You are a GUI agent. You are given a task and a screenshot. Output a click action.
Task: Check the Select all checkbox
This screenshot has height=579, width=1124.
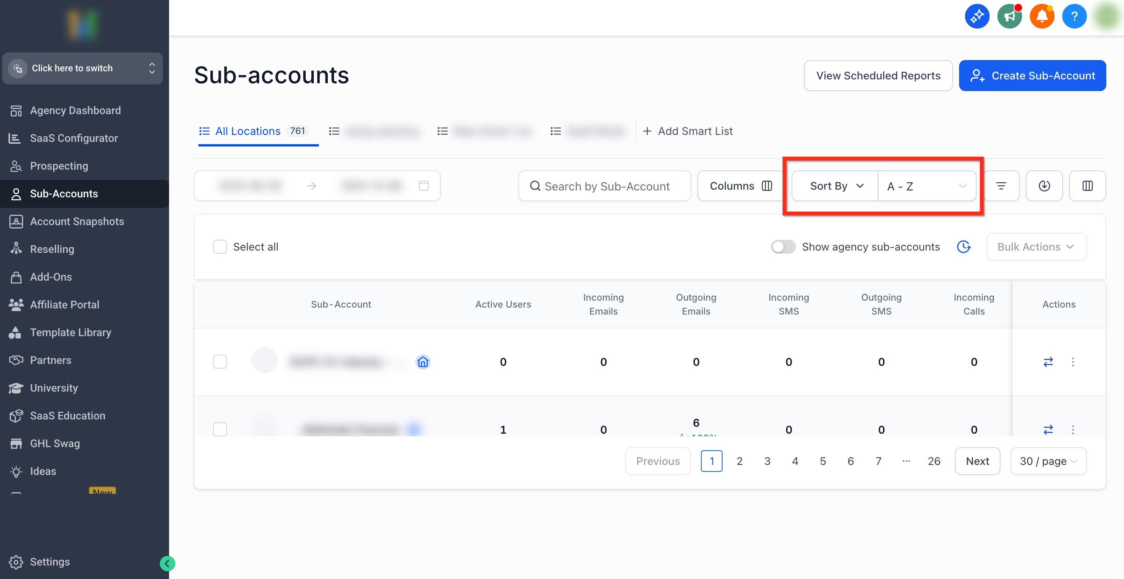click(x=220, y=247)
